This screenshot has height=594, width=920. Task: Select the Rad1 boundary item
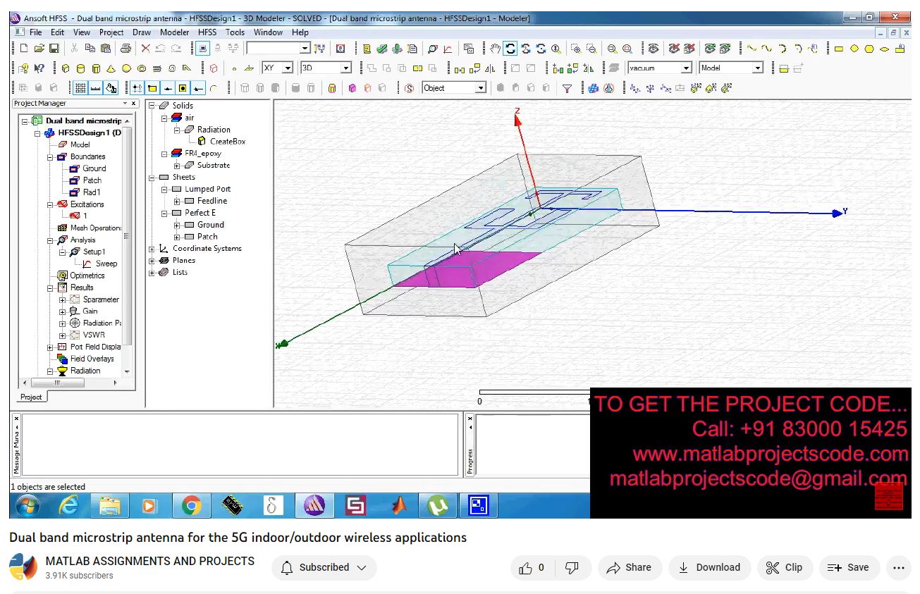92,192
